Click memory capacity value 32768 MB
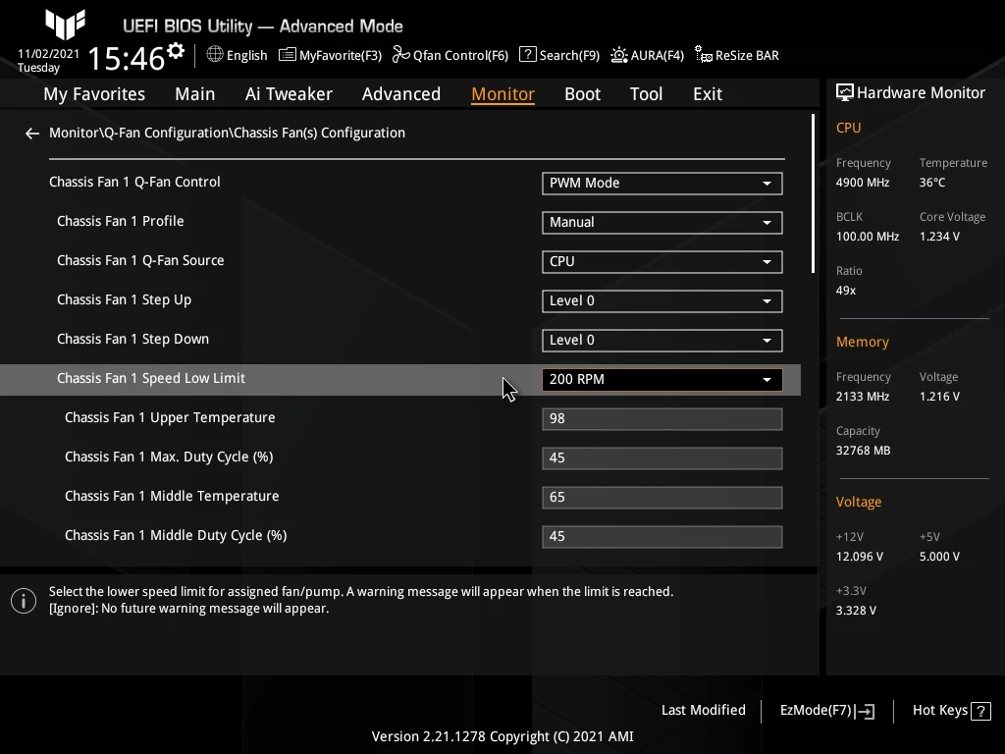1005x754 pixels. (863, 450)
